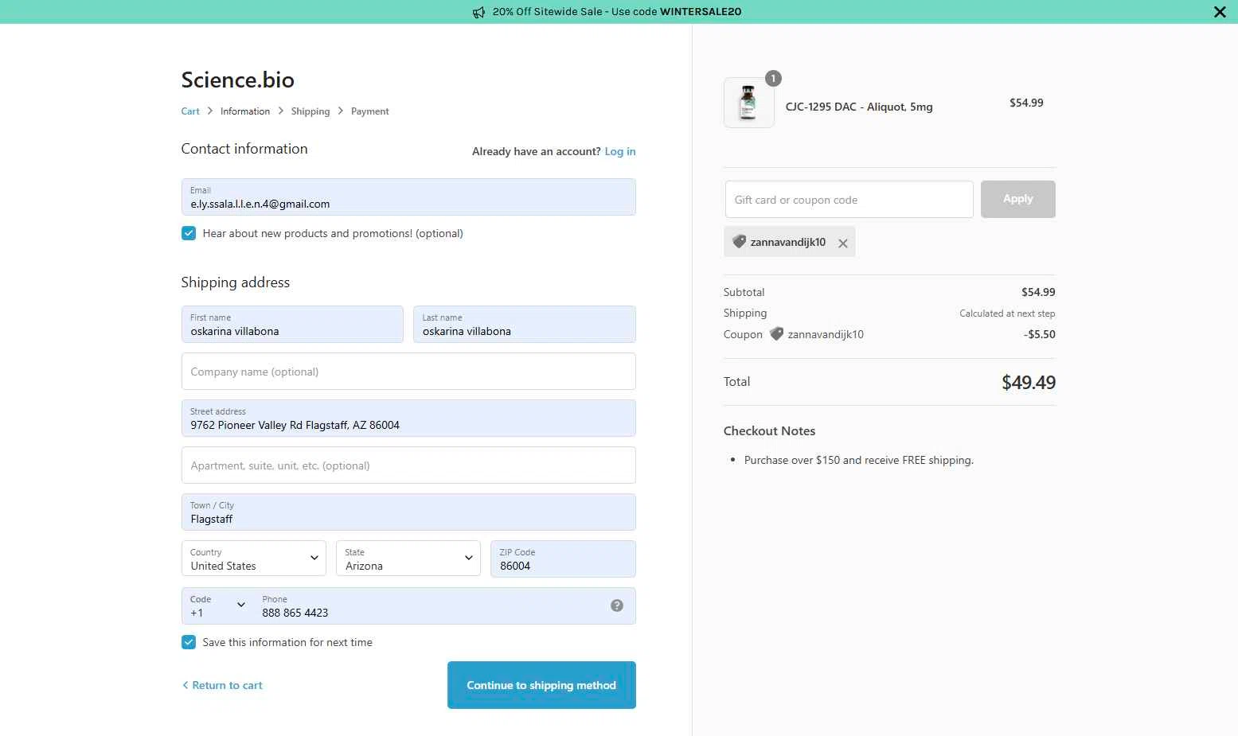Click the free shipping checkout note
Image resolution: width=1238 pixels, height=736 pixels.
pos(859,460)
